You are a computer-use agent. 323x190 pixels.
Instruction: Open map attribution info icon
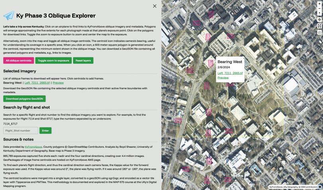(319, 186)
